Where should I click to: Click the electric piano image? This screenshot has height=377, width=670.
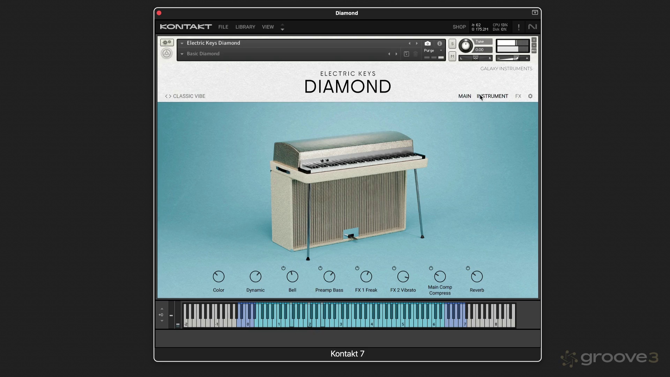tap(349, 195)
